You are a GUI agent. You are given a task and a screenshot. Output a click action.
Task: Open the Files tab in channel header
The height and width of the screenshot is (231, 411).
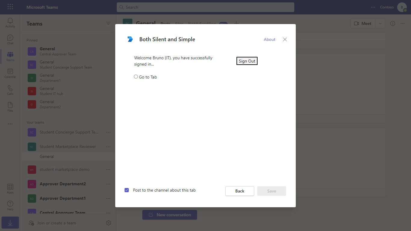coord(179,24)
